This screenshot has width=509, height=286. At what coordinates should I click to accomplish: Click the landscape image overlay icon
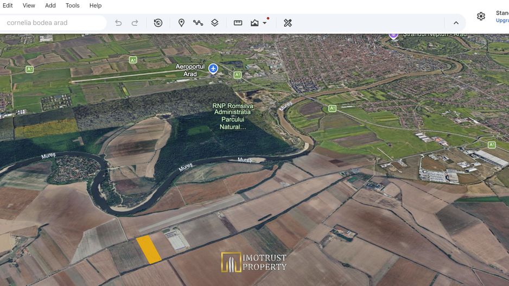(x=254, y=23)
